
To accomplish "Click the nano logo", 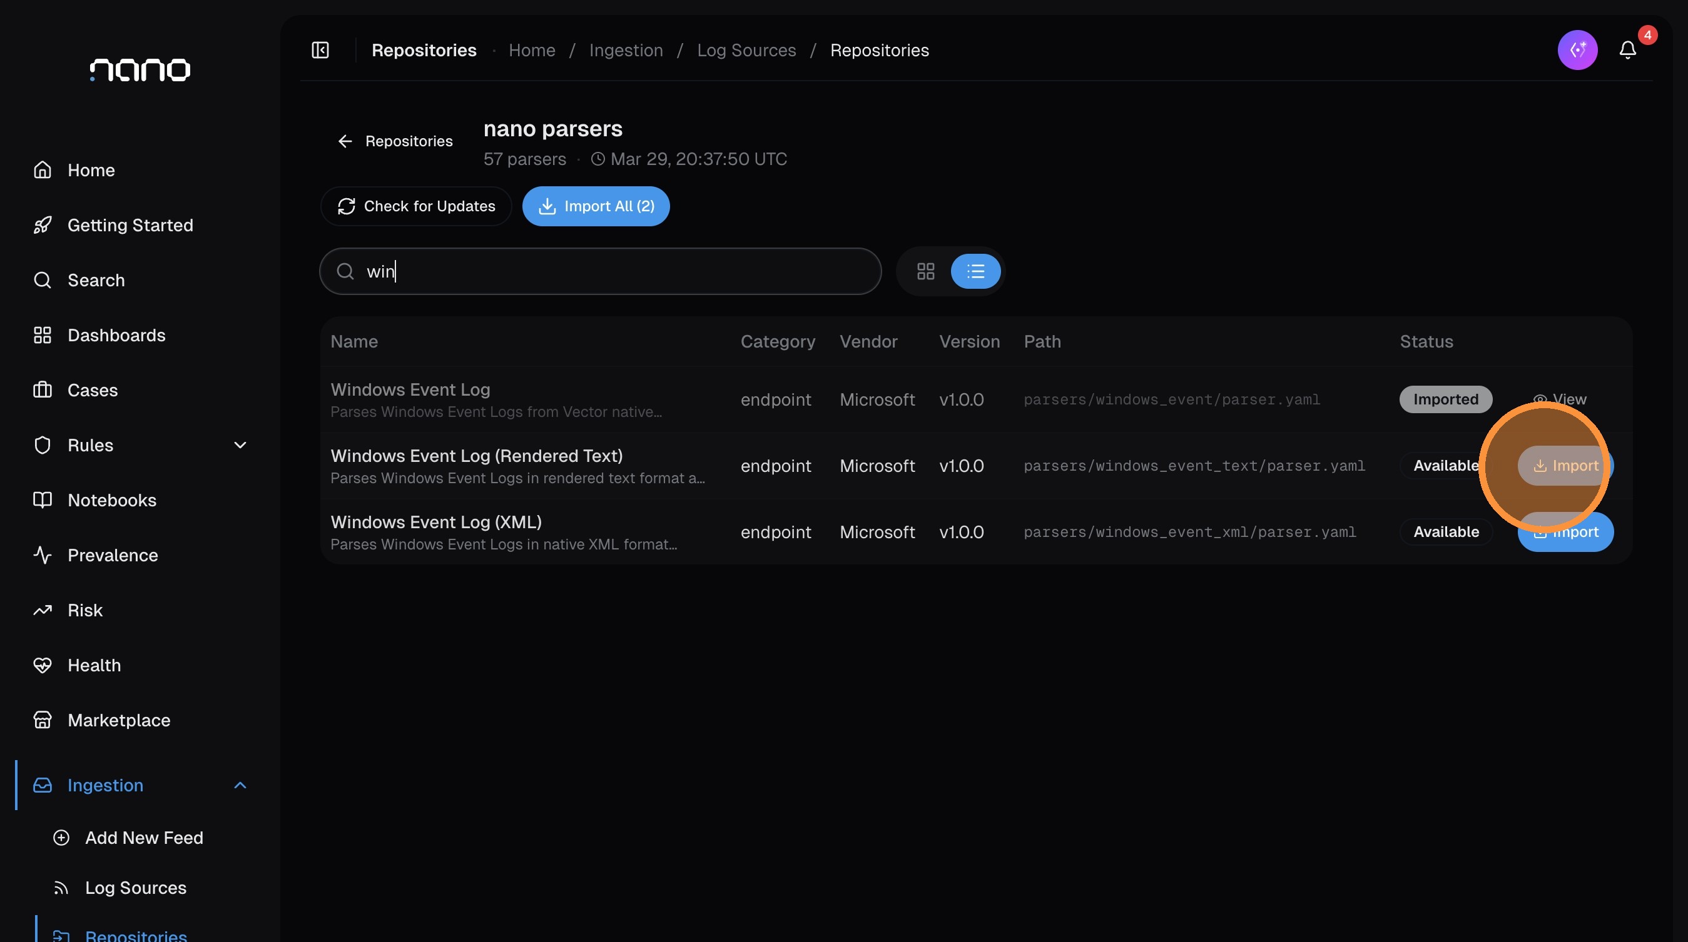I will (140, 69).
